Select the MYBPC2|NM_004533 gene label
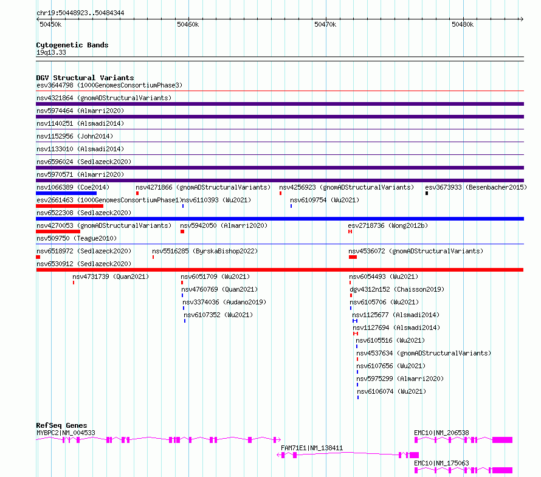541x477 pixels. click(x=66, y=433)
